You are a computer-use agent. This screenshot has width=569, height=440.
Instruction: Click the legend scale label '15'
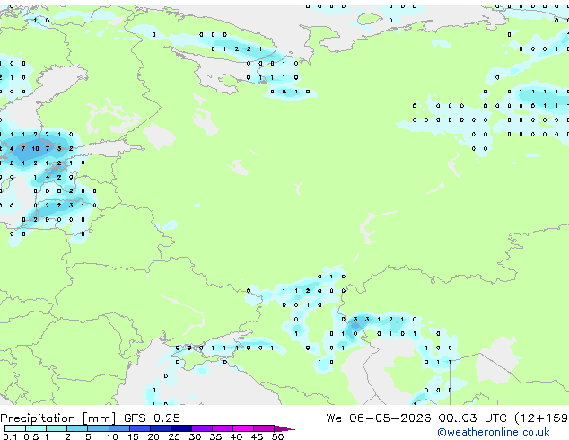click(x=133, y=436)
